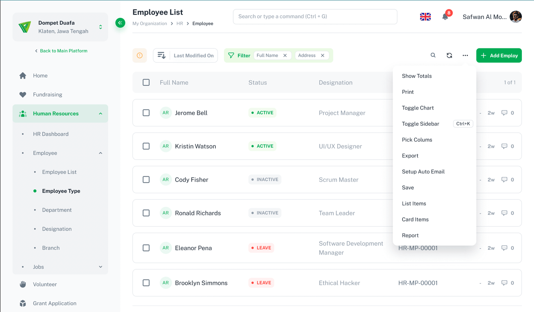Check the box for Jerome Bell
The width and height of the screenshot is (534, 312).
(x=146, y=113)
